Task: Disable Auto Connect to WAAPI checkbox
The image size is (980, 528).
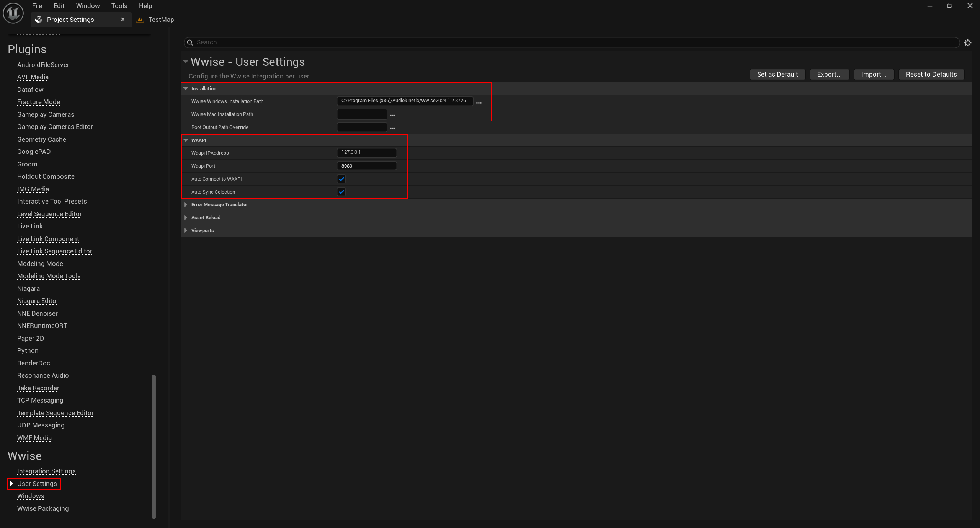Action: coord(341,179)
